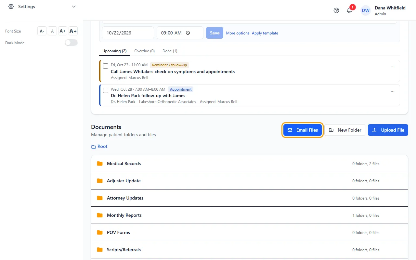416x260 pixels.
Task: Increase font size with A+ button
Action: [63, 31]
